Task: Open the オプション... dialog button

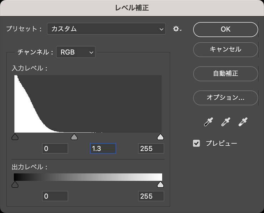Action: pyautogui.click(x=225, y=98)
